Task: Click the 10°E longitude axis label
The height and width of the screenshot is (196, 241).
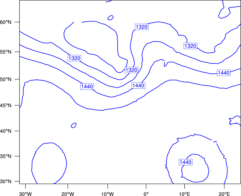Action: point(184,194)
